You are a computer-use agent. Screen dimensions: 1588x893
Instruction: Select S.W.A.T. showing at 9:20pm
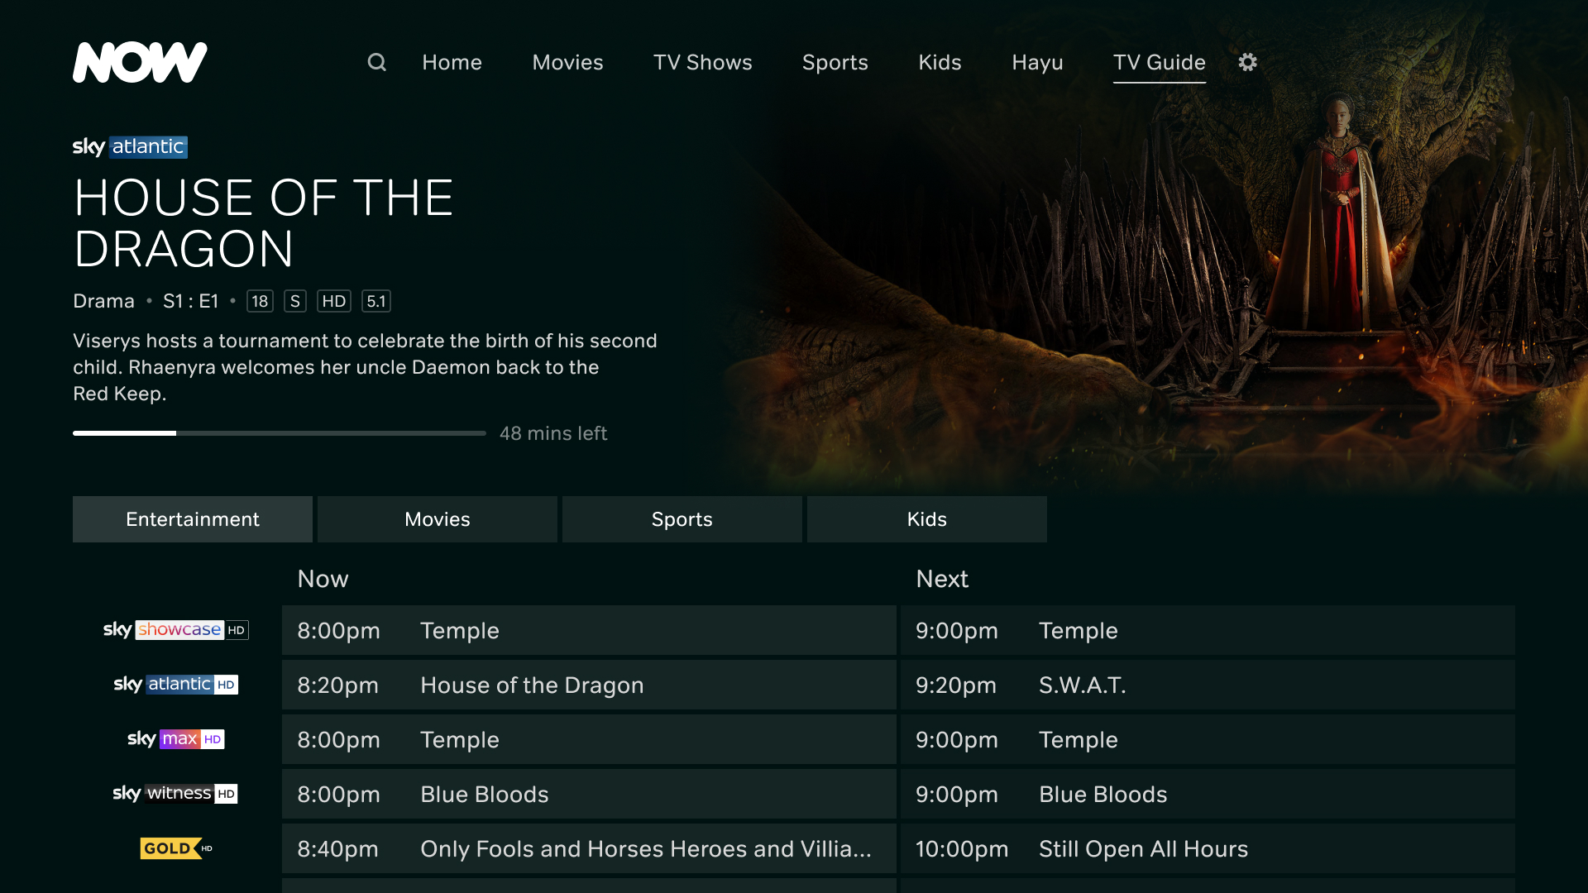click(x=1207, y=685)
